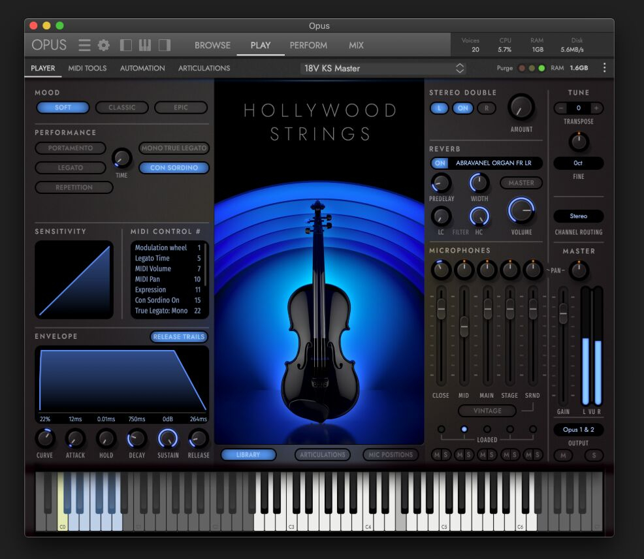Viewport: 644px width, 559px height.
Task: Open the hamburger main menu icon
Action: pyautogui.click(x=85, y=45)
